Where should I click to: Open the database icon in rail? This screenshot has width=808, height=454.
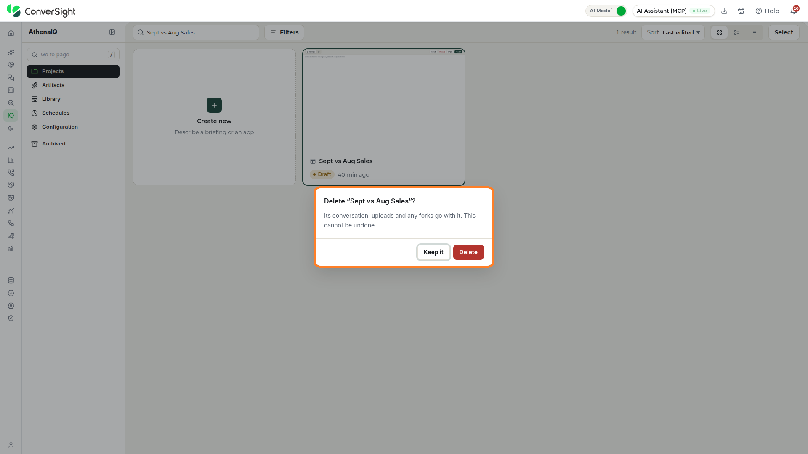tap(11, 280)
